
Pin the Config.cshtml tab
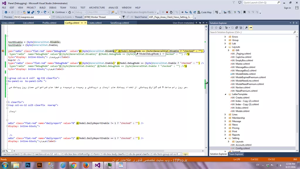coord(82,23)
